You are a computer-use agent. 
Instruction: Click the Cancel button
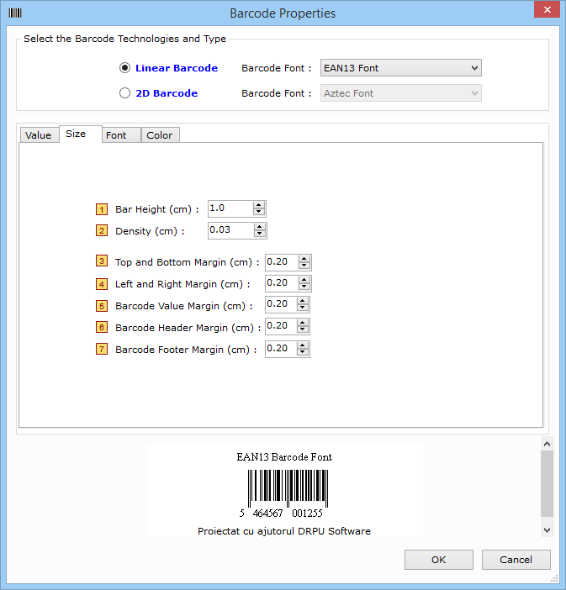516,560
